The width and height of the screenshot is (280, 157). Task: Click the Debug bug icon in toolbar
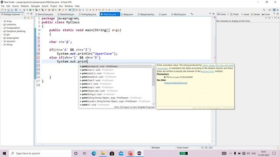point(24,10)
